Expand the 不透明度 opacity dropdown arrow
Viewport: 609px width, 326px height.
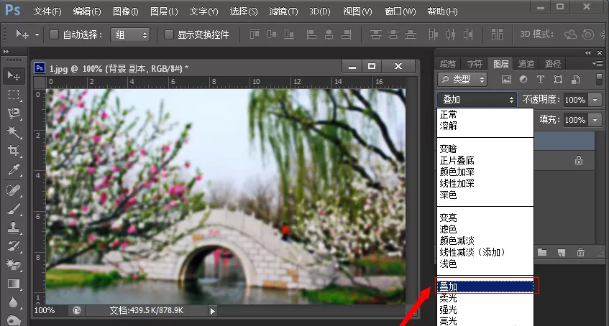[x=595, y=100]
